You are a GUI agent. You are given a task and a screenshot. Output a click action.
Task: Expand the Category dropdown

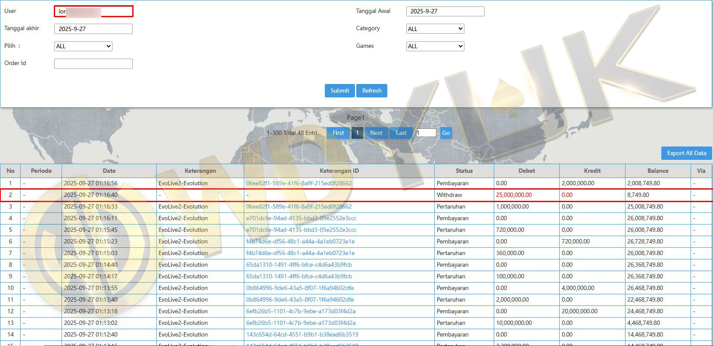pos(435,29)
